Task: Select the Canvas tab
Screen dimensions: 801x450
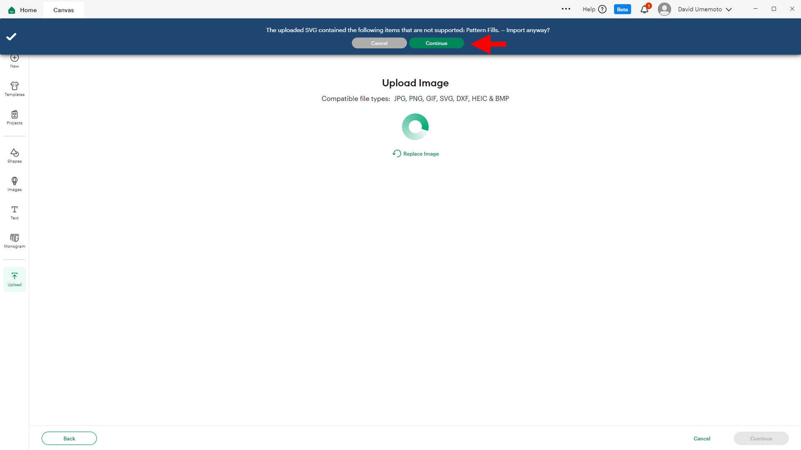Action: [63, 10]
